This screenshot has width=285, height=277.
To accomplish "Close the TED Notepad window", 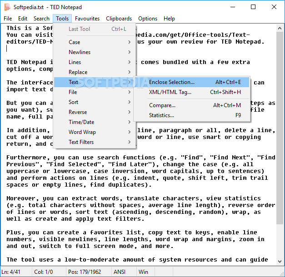I will coord(274,7).
